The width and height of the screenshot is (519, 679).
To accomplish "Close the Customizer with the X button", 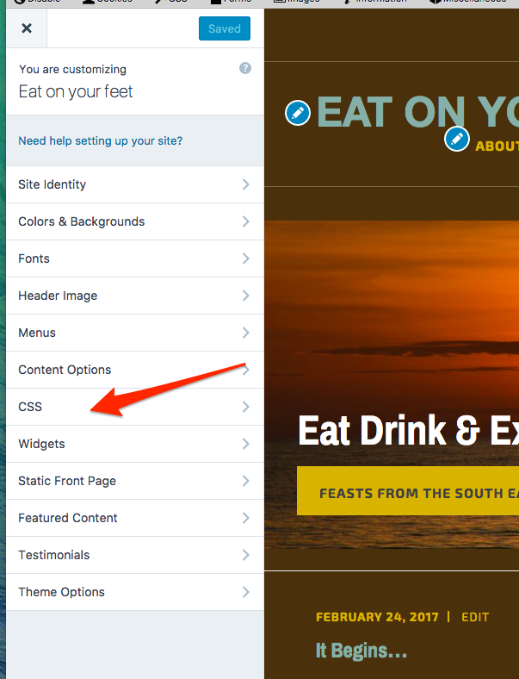I will click(x=27, y=28).
